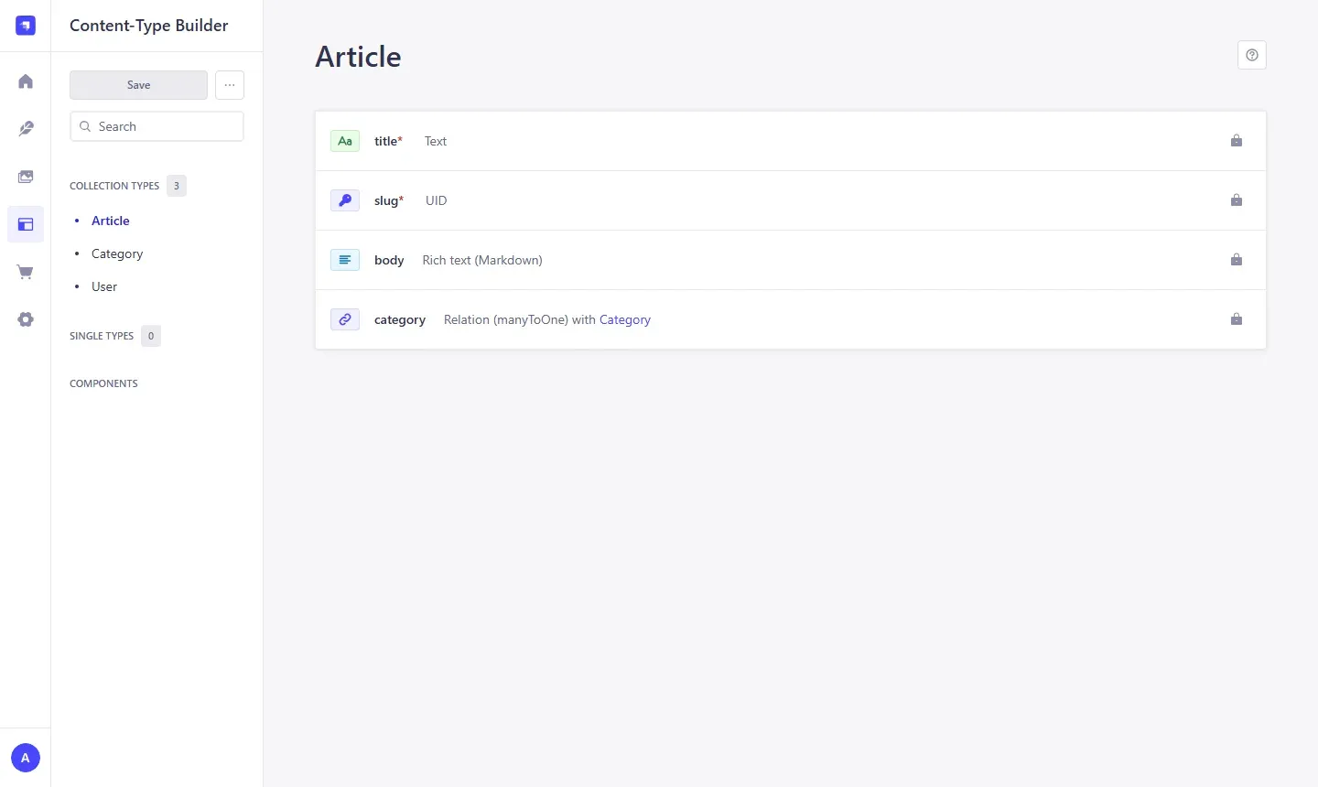The width and height of the screenshot is (1318, 787).
Task: Click the 'UID' type label
Action: click(437, 200)
